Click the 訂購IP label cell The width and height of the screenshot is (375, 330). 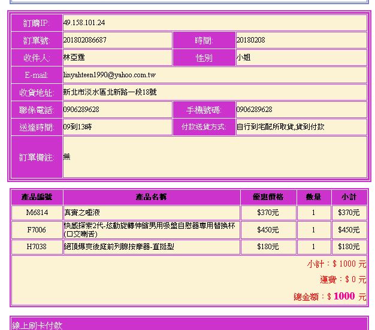37,23
